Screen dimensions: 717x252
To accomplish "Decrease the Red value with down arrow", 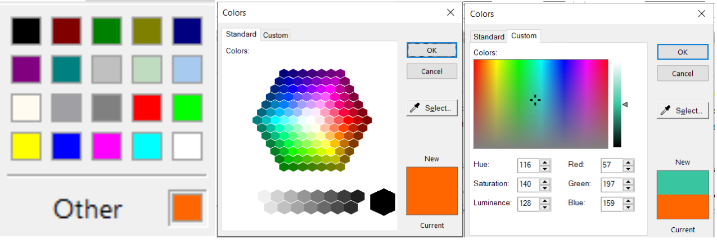I will 629,169.
